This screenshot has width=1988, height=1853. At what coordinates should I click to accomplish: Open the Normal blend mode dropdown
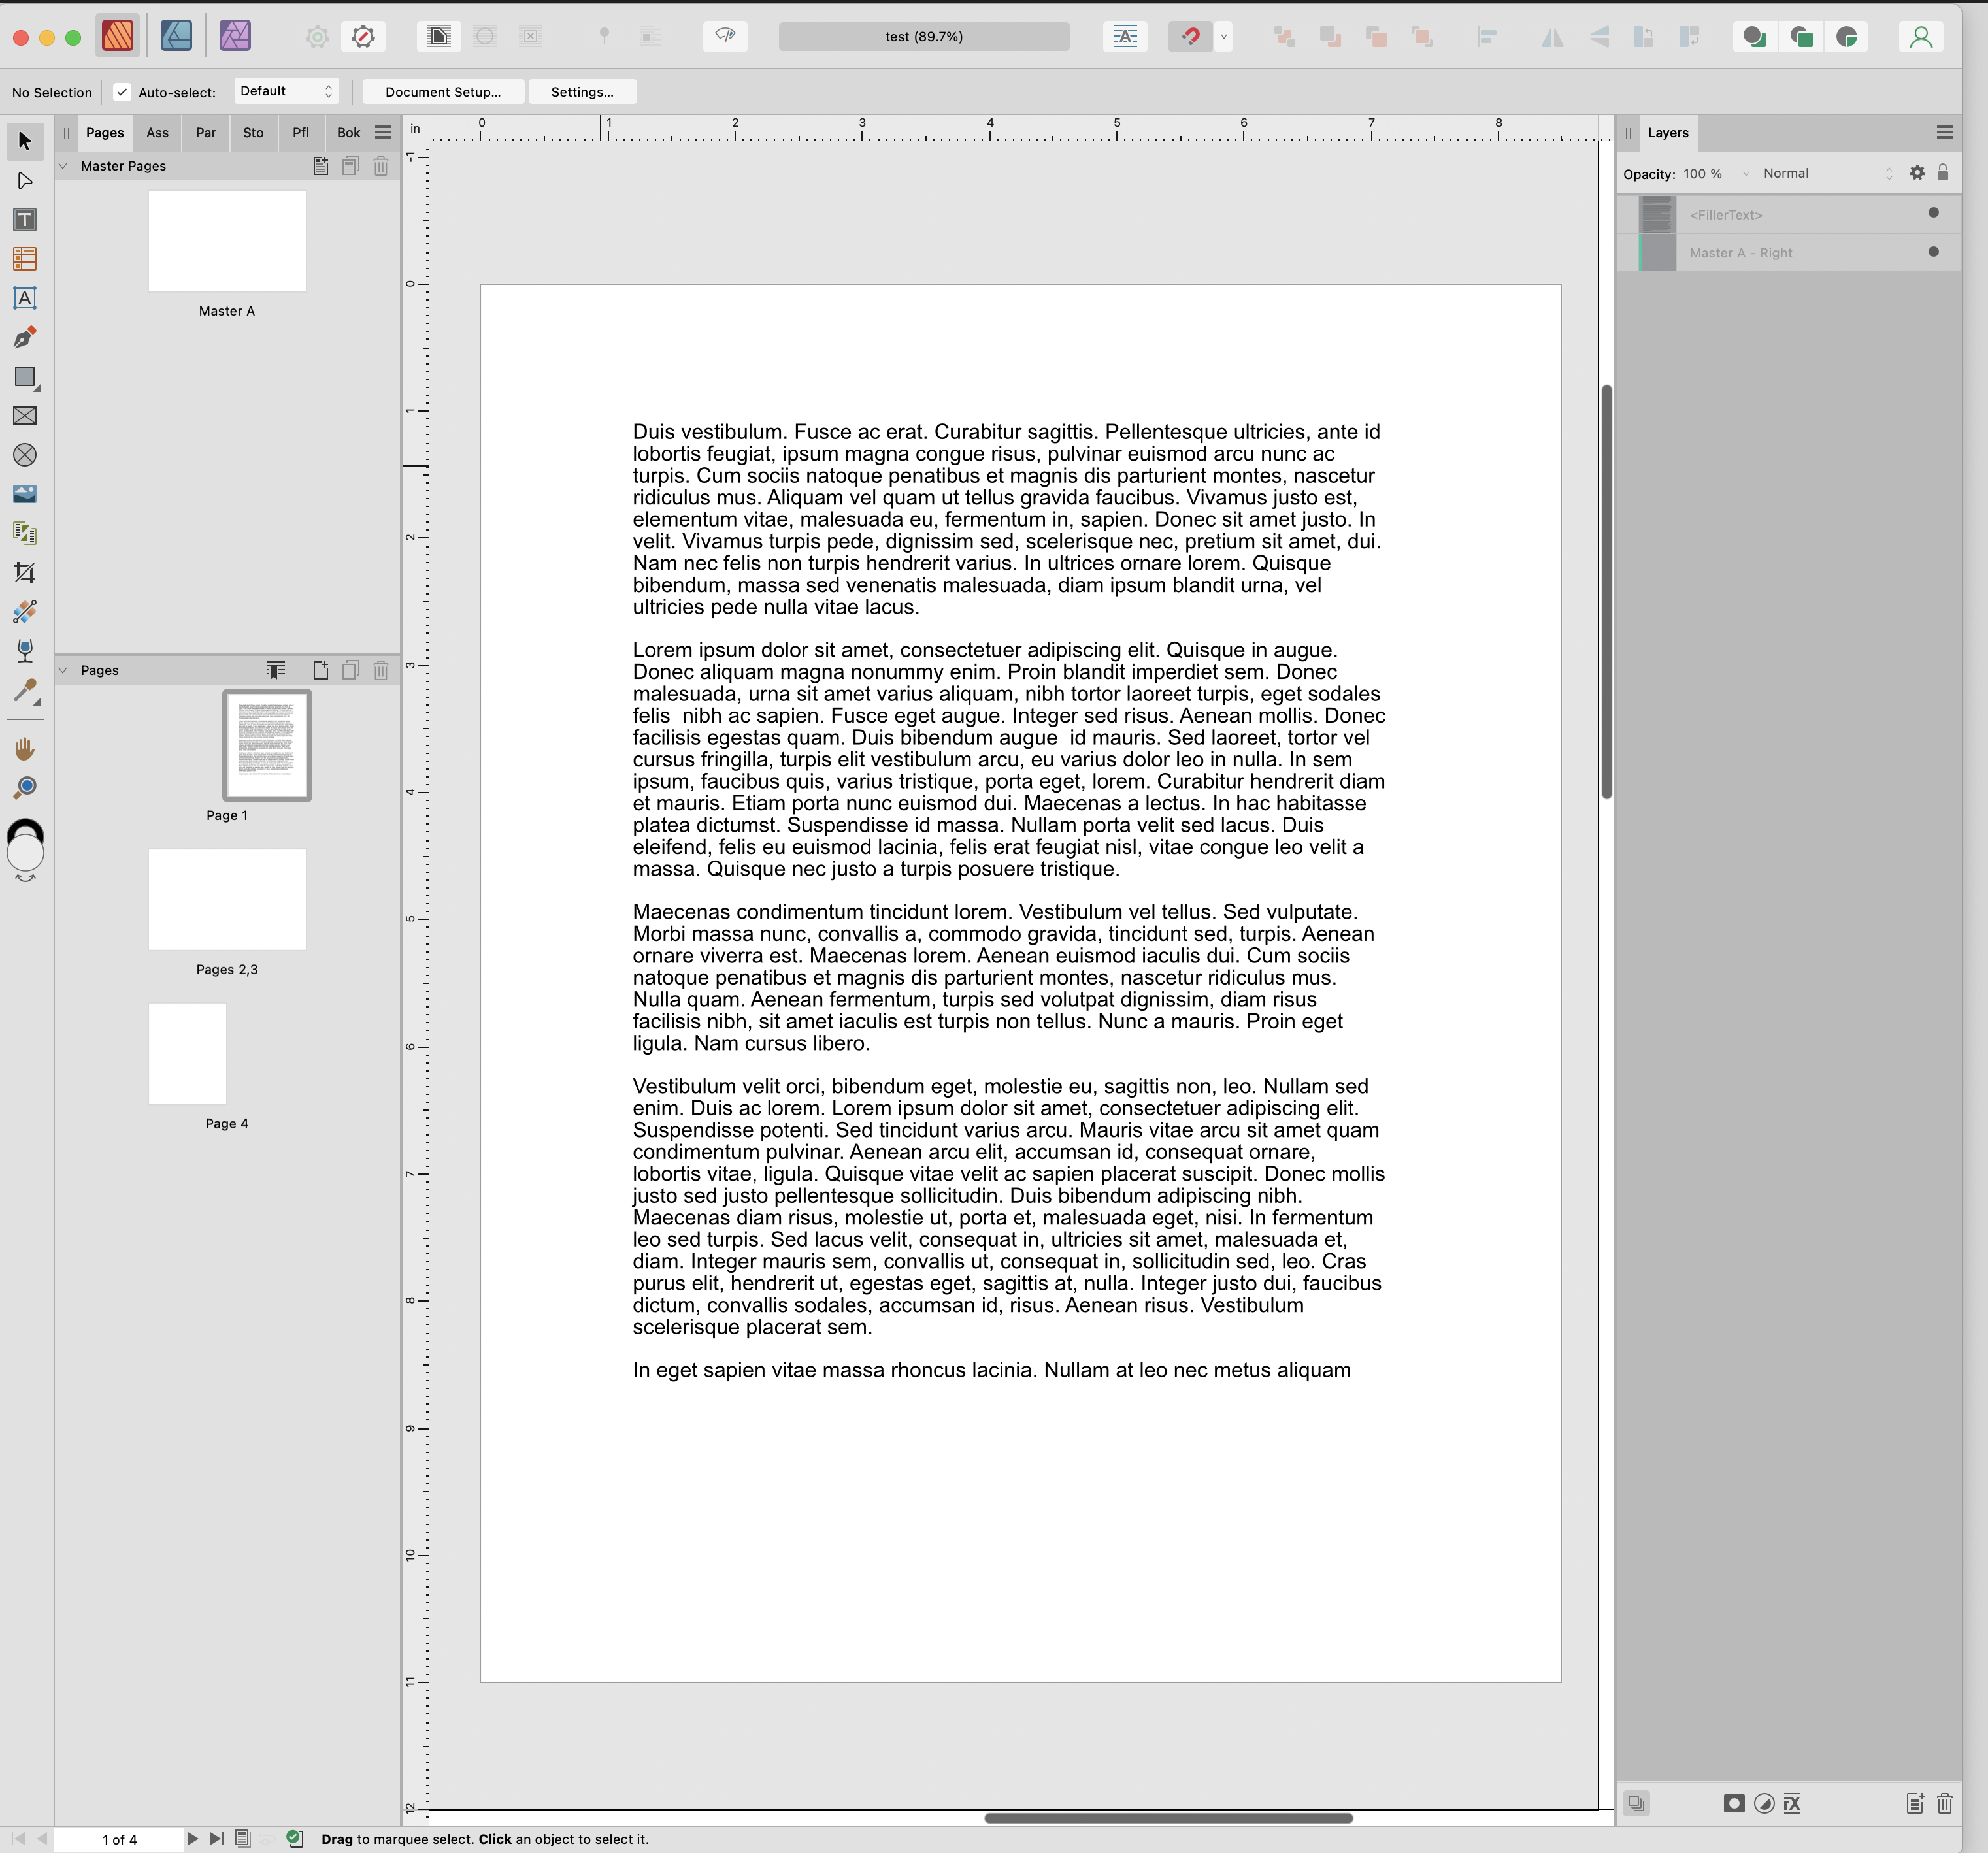(x=1828, y=174)
